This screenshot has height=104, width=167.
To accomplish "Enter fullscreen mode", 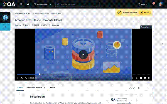I will [x=149, y=78].
